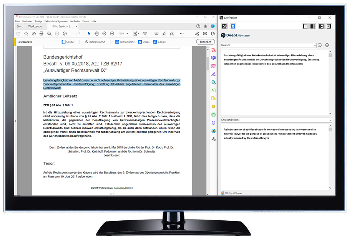Screen dimensions: 352x243
Task: Toggle right dock layout in LawTracker window
Action: 312,26
